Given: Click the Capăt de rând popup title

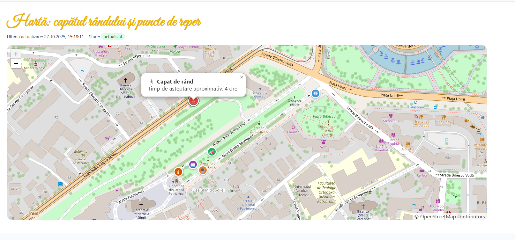Looking at the screenshot, I should click(175, 82).
